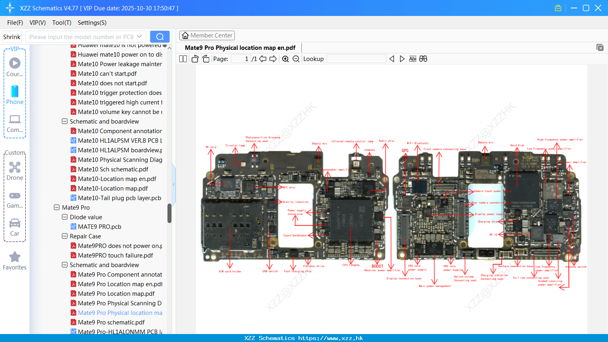Collapse the Repair Case folder

point(64,236)
